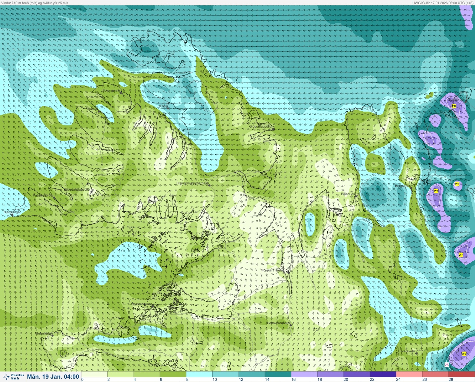Pick the above-28 m/s red legend swatch
The width and height of the screenshot is (475, 382).
tap(462, 374)
